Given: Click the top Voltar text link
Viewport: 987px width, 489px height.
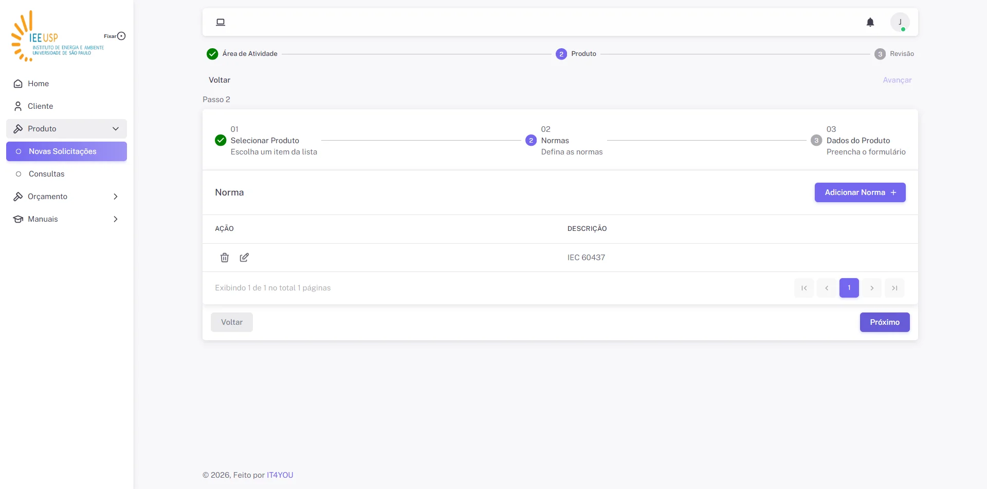Looking at the screenshot, I should [220, 80].
